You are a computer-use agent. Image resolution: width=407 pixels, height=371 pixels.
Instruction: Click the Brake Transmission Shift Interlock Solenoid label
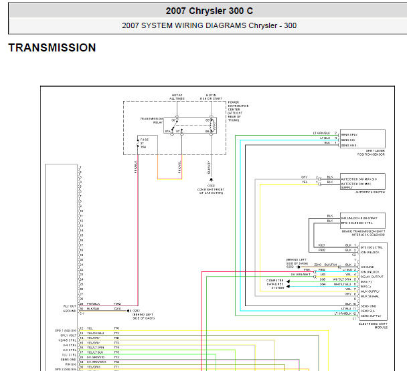pos(363,233)
